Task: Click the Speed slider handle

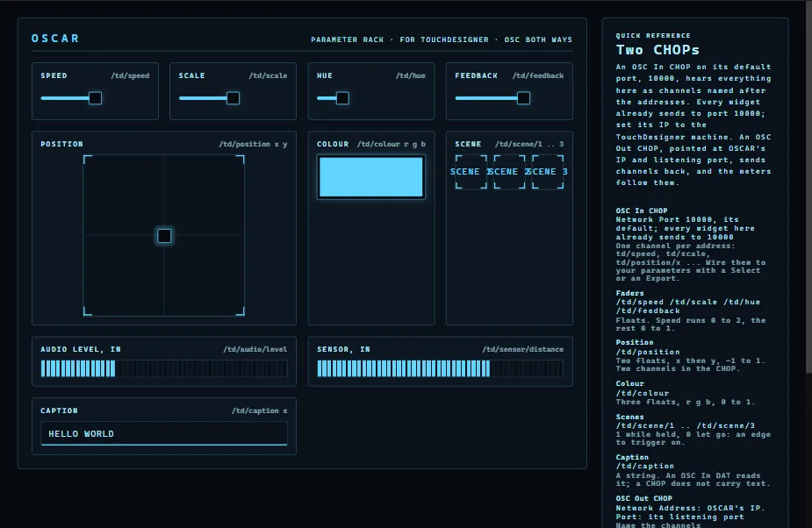Action: pos(96,98)
